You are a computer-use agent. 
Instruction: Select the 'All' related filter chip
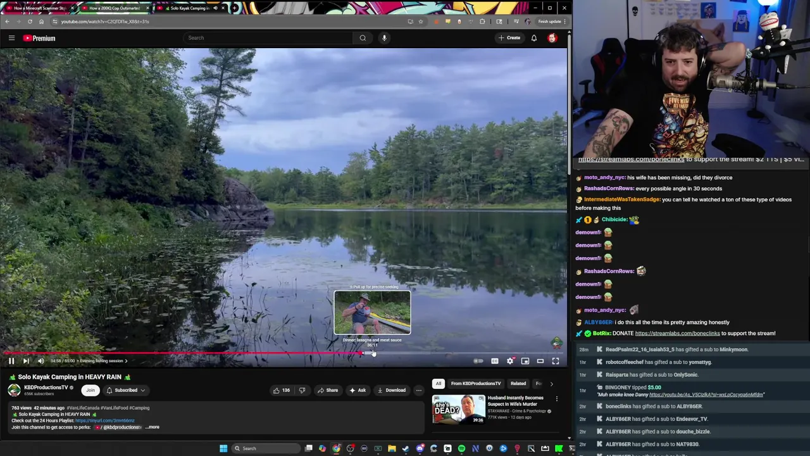click(x=438, y=384)
